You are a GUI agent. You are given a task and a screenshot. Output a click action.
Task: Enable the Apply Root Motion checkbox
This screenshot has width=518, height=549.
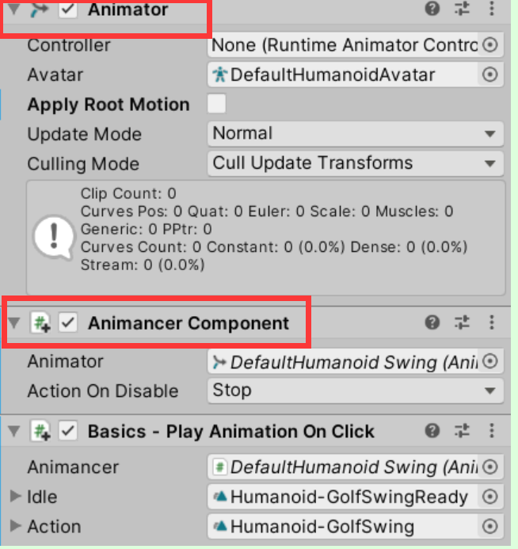[x=216, y=104]
